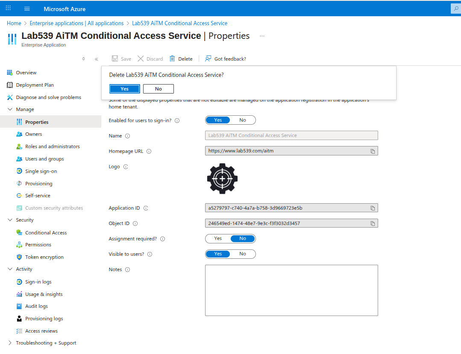This screenshot has width=461, height=354.
Task: Copy the Homepage URL value
Action: click(x=373, y=151)
